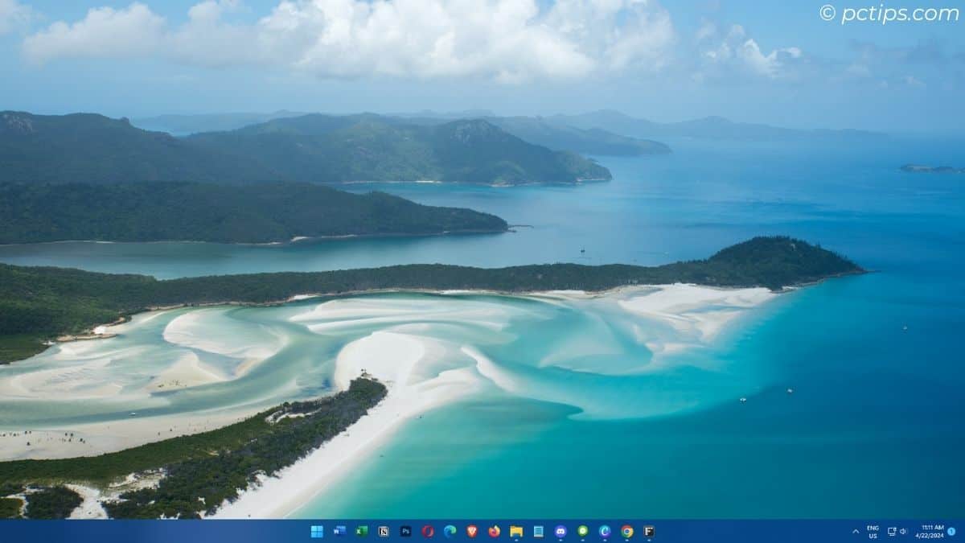Launch Google Chrome
This screenshot has width=965, height=543.
tap(626, 531)
